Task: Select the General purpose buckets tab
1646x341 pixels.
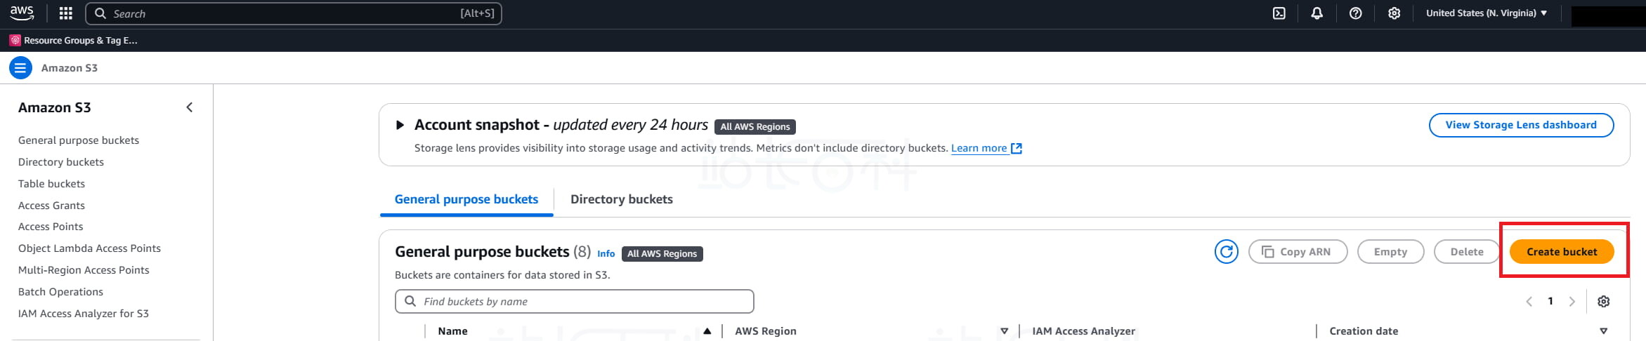Action: coord(466,199)
